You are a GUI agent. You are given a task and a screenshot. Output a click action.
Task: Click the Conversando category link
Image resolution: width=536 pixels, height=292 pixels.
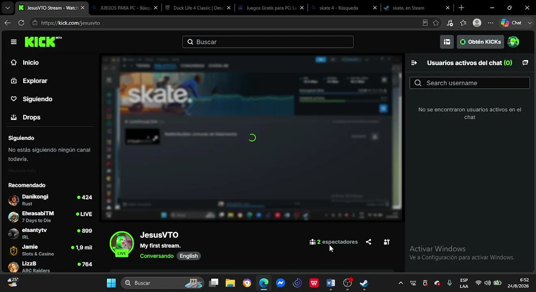pyautogui.click(x=157, y=256)
